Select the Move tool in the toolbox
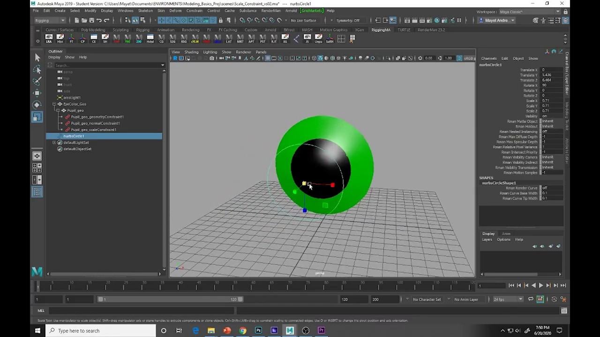Viewport: 600px width, 337px height. click(37, 93)
